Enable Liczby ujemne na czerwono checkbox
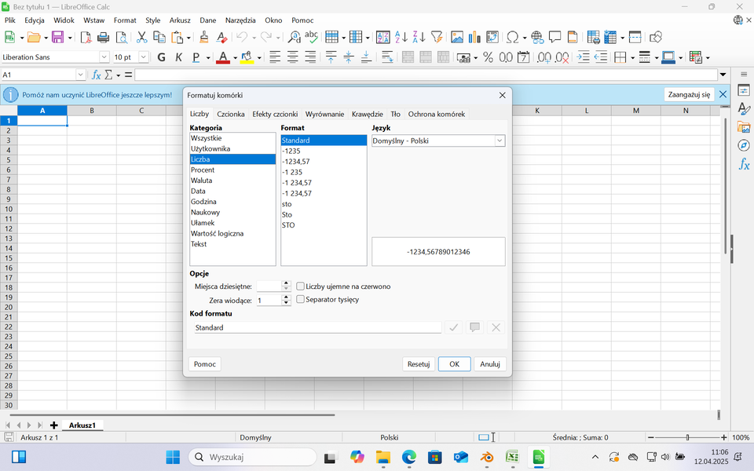 click(300, 287)
